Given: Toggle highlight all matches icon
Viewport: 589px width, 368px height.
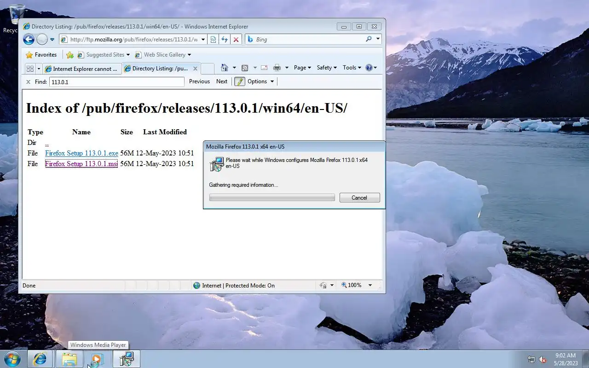Looking at the screenshot, I should point(239,81).
